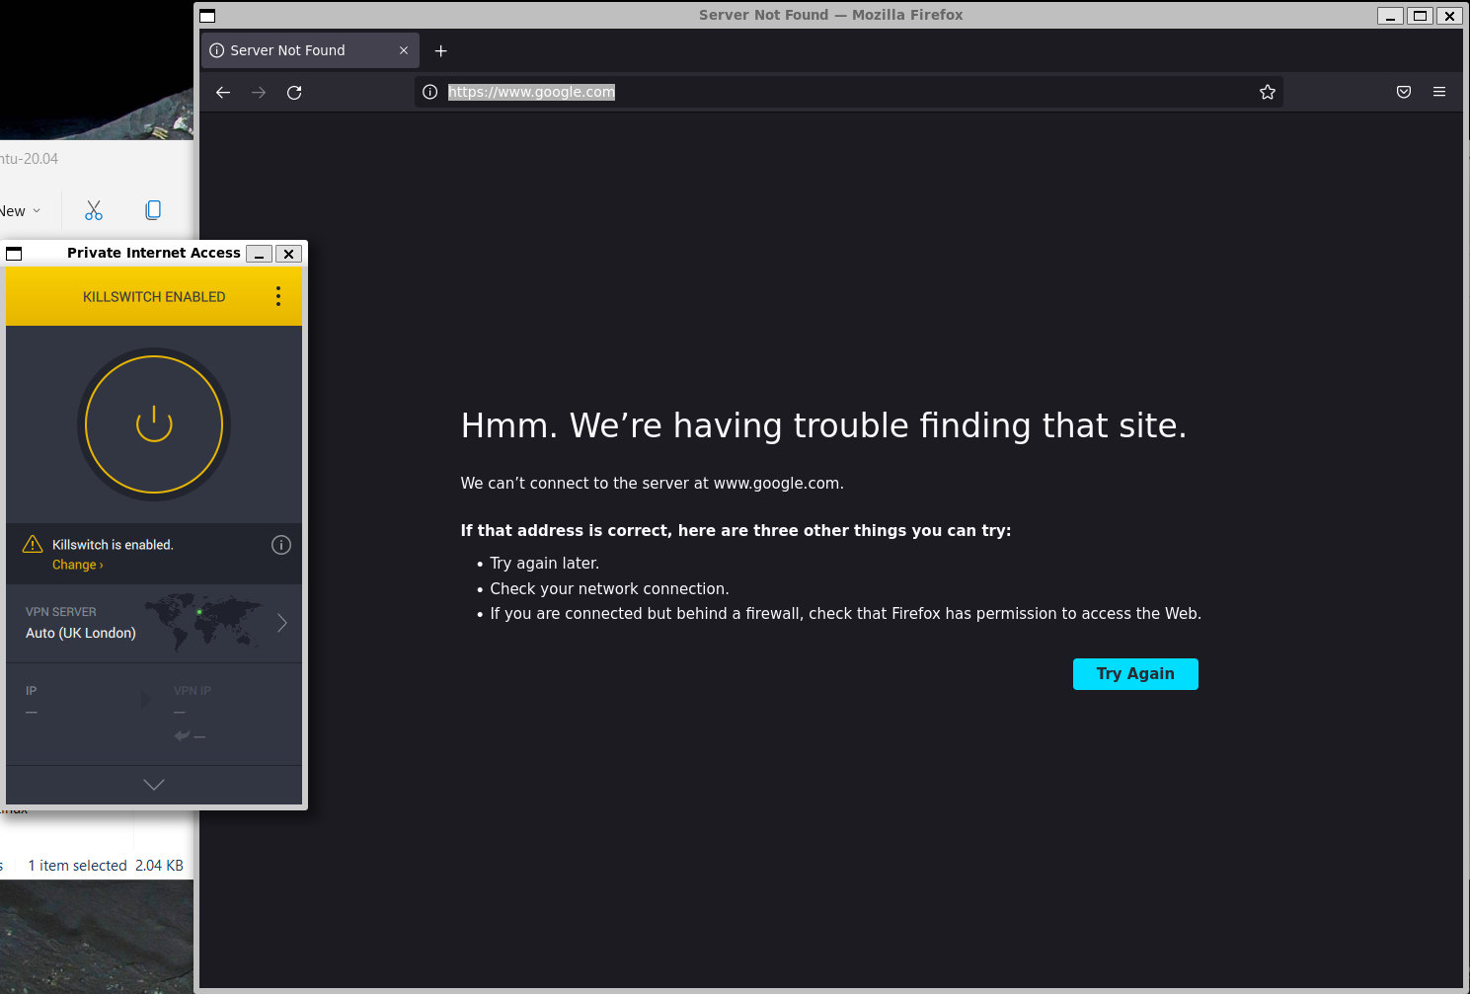The width and height of the screenshot is (1470, 994).
Task: Click the Firefox window menu icon
Action: tap(207, 15)
